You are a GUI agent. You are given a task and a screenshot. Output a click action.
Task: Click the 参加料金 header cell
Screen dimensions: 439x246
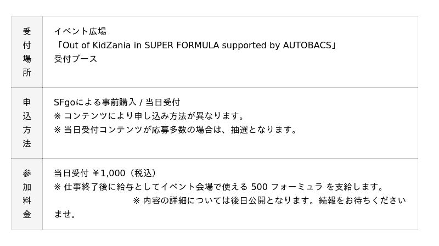pyautogui.click(x=27, y=193)
